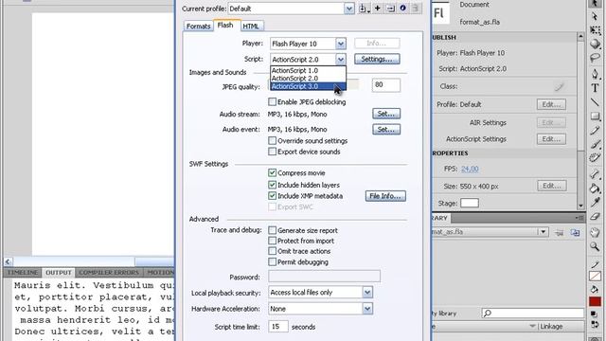Select the Subselection tool
Screen dimensions: 606x341
pos(595,17)
